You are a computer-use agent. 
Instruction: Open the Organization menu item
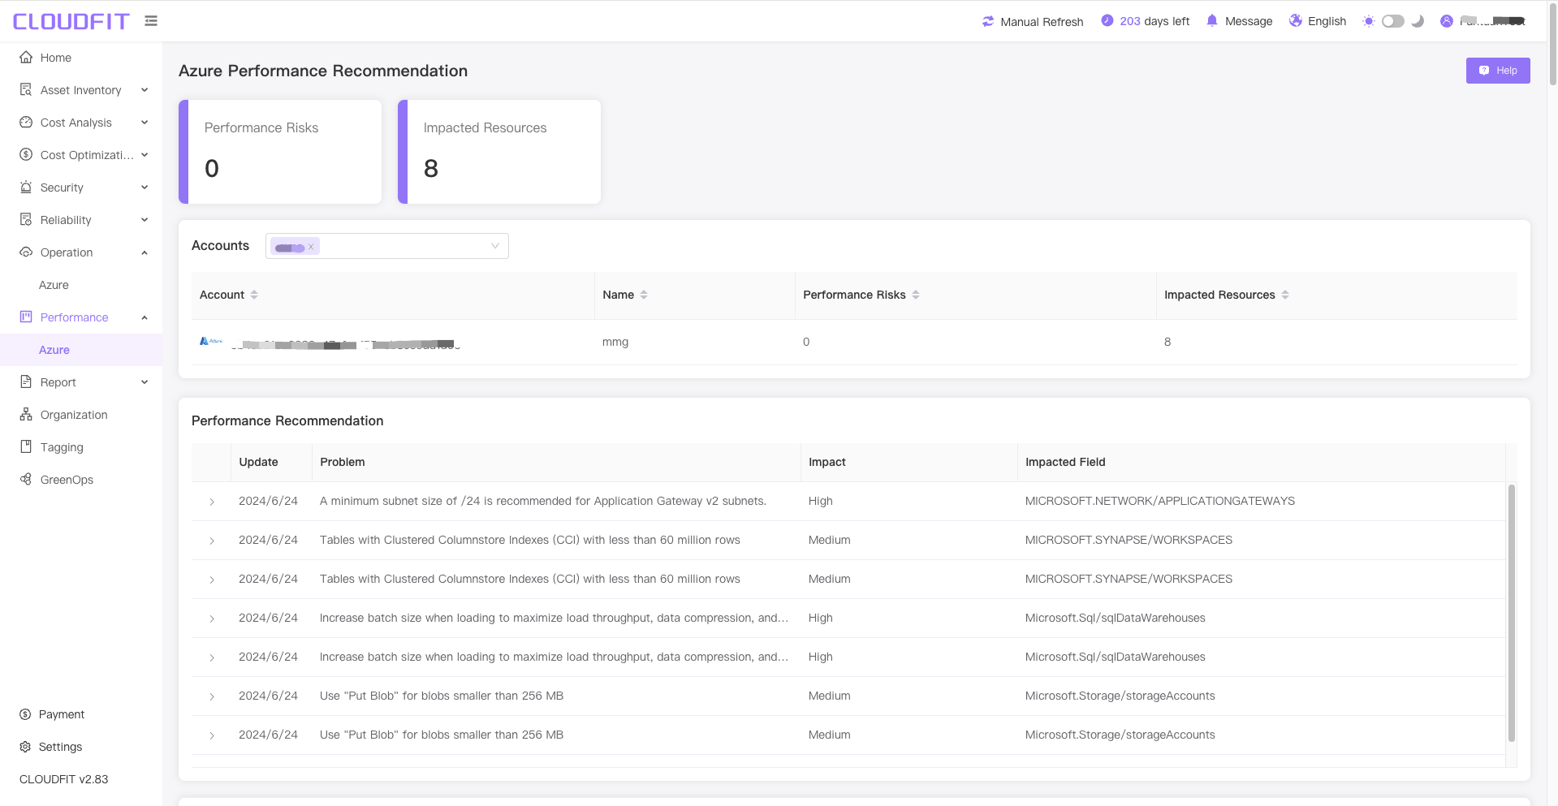pyautogui.click(x=81, y=415)
